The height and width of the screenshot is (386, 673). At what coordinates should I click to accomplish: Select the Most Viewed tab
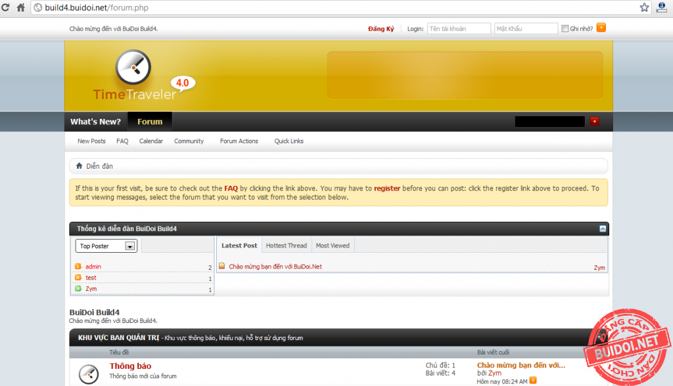333,246
